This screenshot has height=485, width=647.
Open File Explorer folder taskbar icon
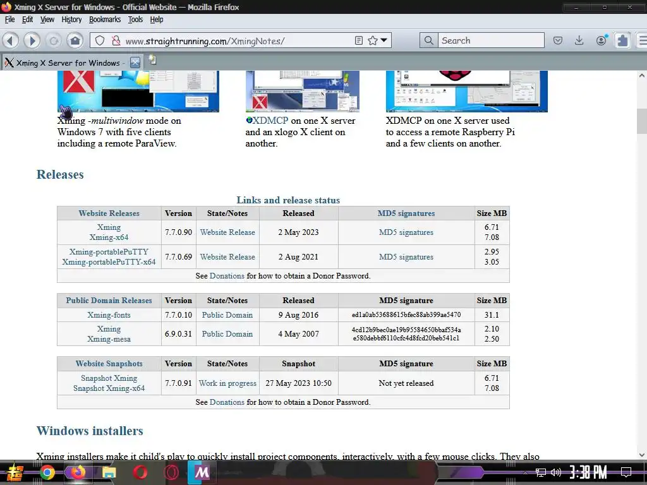109,472
